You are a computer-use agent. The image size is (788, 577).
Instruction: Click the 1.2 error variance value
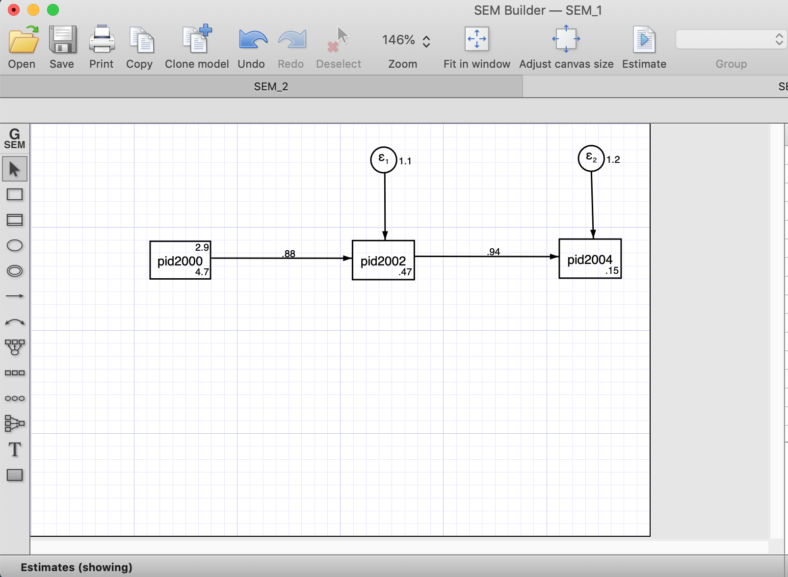[x=613, y=159]
